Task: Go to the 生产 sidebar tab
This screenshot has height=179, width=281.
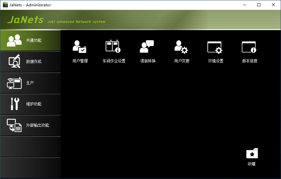Action: (x=30, y=83)
